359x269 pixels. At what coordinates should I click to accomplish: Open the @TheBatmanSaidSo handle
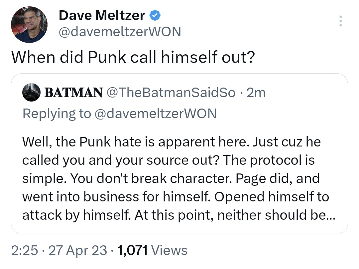(171, 93)
